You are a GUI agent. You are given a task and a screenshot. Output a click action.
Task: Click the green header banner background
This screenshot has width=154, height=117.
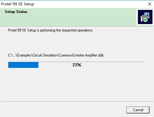pos(72,19)
